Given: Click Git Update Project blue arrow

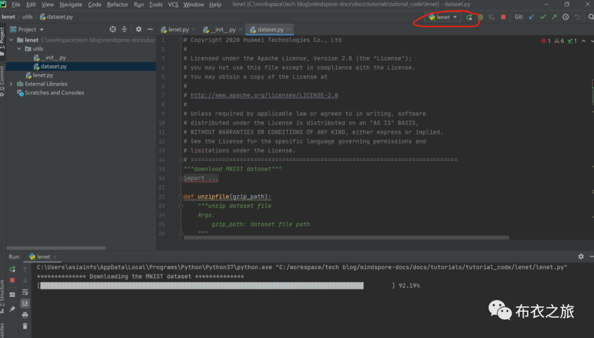Looking at the screenshot, I should pos(531,17).
